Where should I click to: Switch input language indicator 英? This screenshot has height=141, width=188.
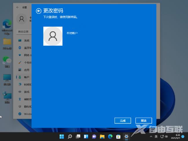pos(156,137)
